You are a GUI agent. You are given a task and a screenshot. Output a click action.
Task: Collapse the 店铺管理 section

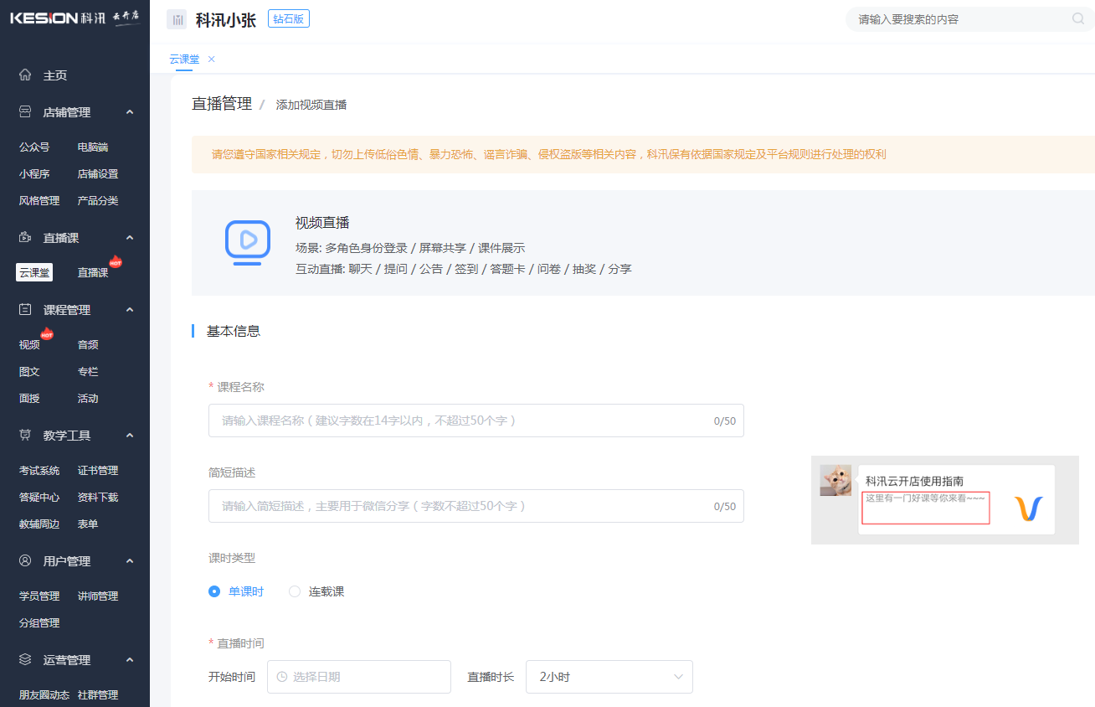click(129, 111)
